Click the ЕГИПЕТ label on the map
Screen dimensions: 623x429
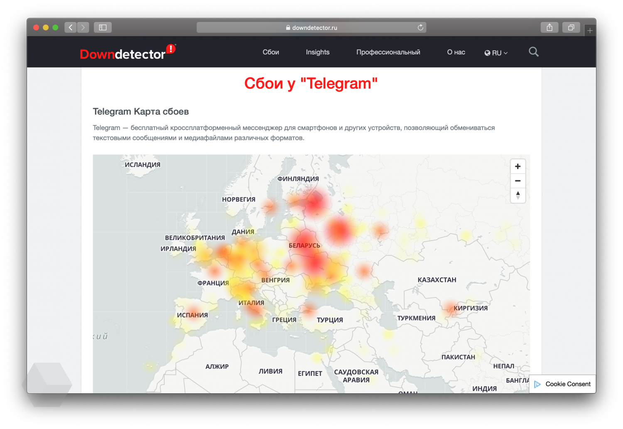pos(310,373)
